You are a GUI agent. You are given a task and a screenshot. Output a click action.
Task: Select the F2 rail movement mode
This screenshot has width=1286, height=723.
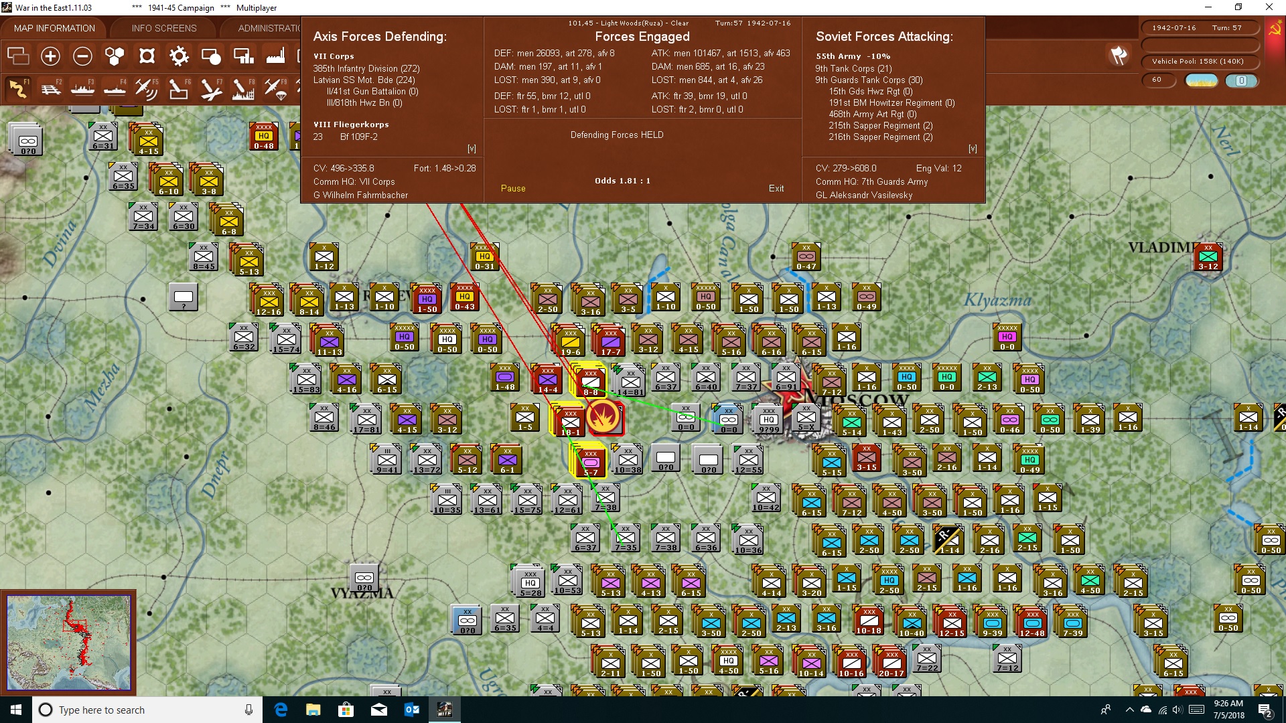50,88
